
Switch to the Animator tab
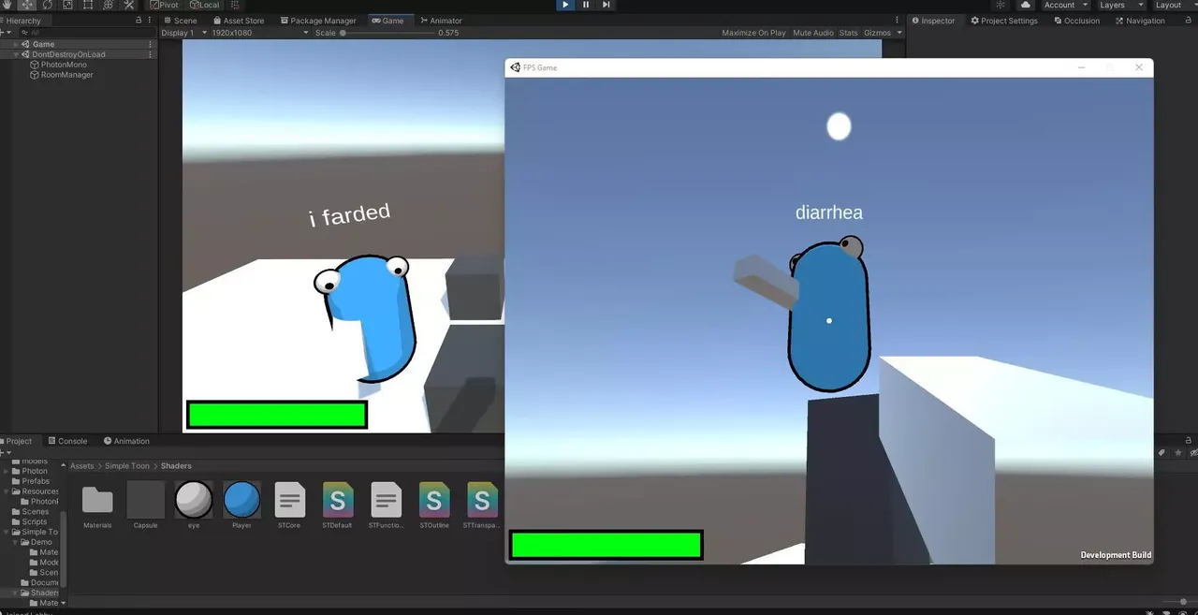[441, 21]
